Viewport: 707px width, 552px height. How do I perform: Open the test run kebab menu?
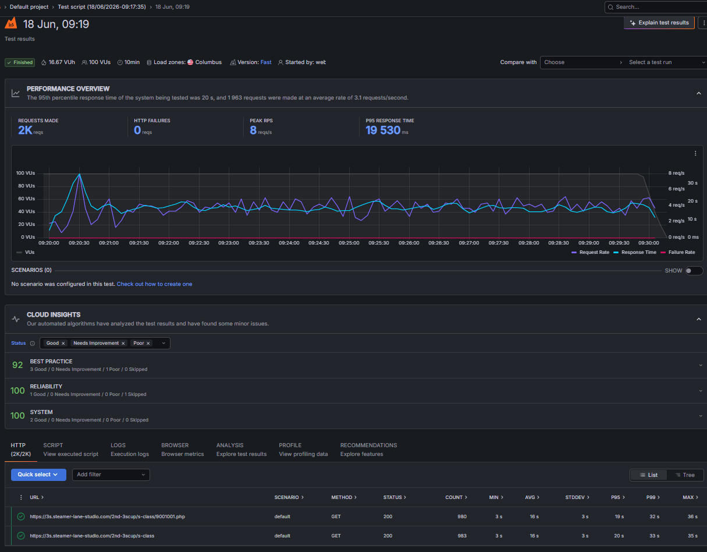pos(702,23)
